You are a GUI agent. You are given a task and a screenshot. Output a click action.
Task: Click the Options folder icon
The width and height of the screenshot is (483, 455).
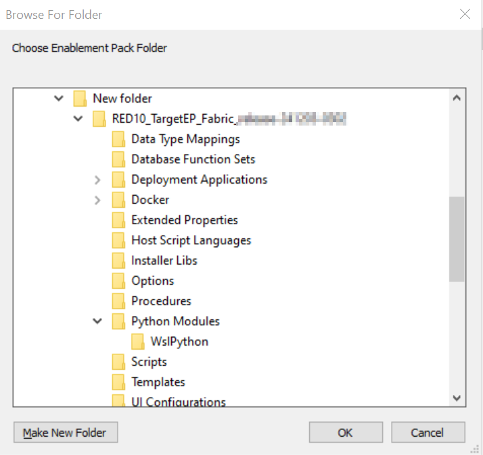tap(118, 281)
